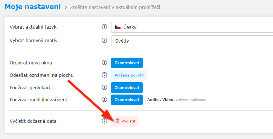273x139 pixels.
Task: Open the color theme dropdown showing Světlý
Action: (192, 41)
